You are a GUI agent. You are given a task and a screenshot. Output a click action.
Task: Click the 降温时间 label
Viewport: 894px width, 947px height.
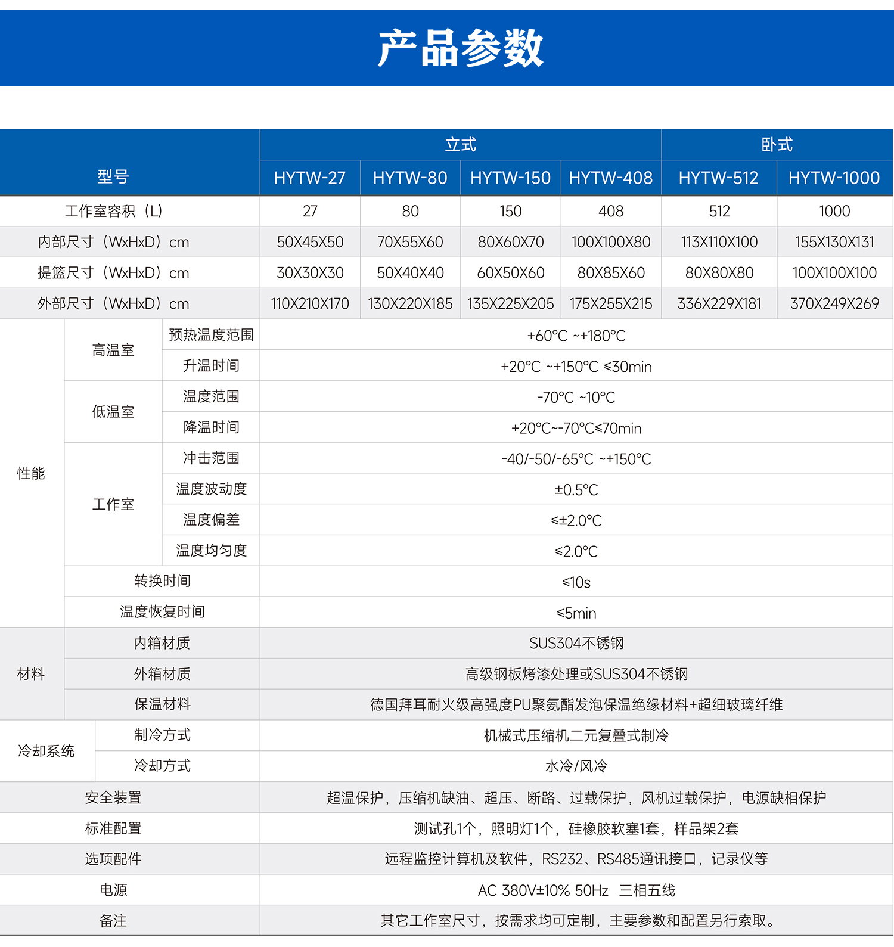[211, 427]
